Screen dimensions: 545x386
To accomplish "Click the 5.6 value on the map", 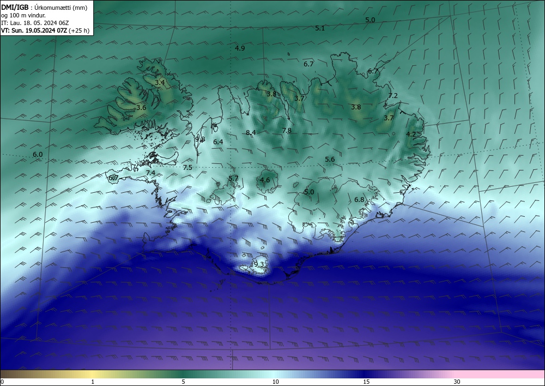I will (x=330, y=160).
